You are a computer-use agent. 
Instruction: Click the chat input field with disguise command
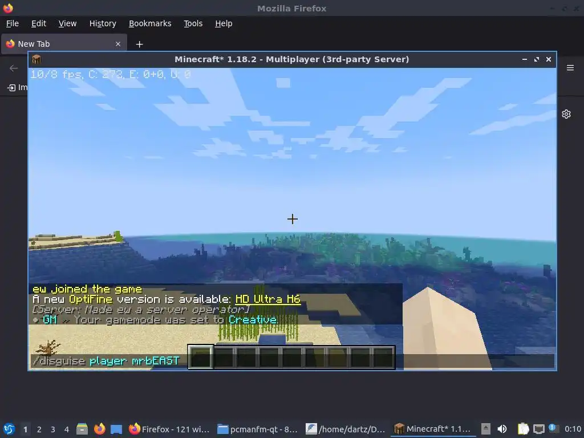click(x=293, y=361)
